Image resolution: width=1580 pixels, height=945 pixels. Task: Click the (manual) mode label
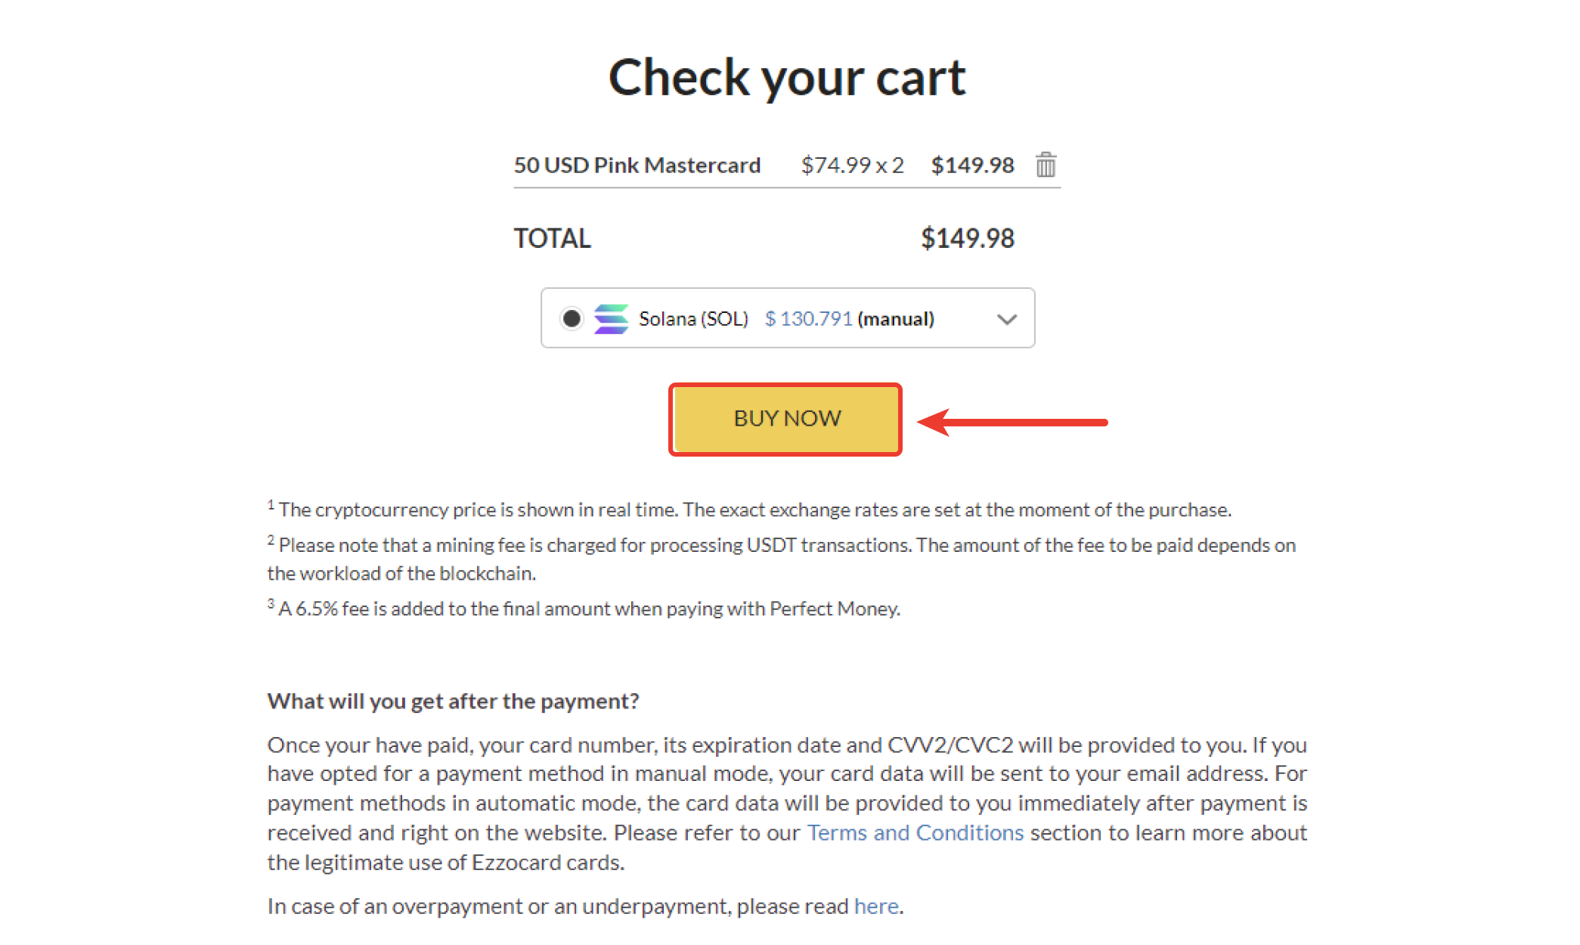(896, 319)
